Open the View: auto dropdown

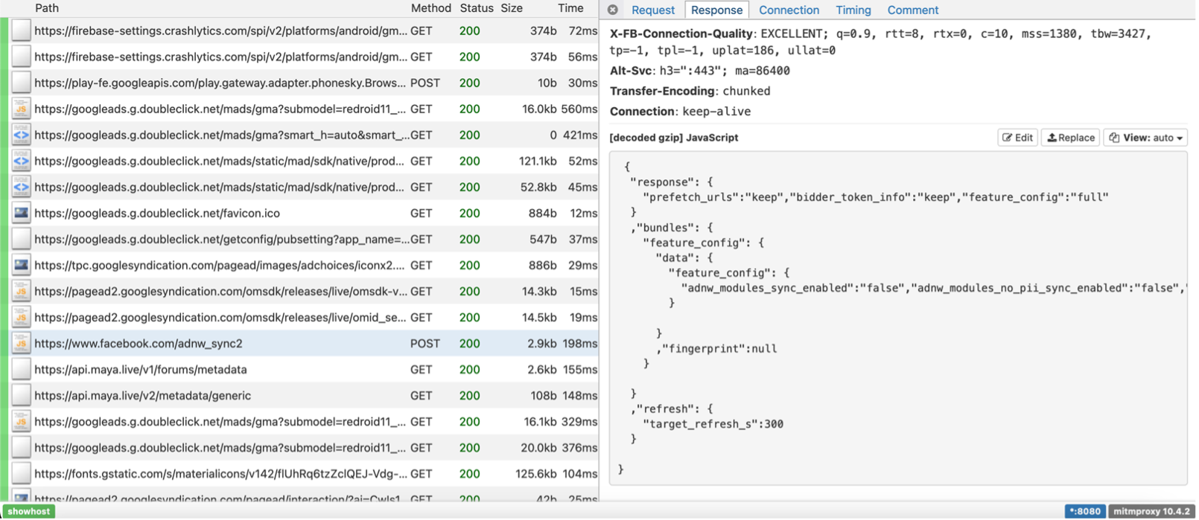click(1145, 138)
